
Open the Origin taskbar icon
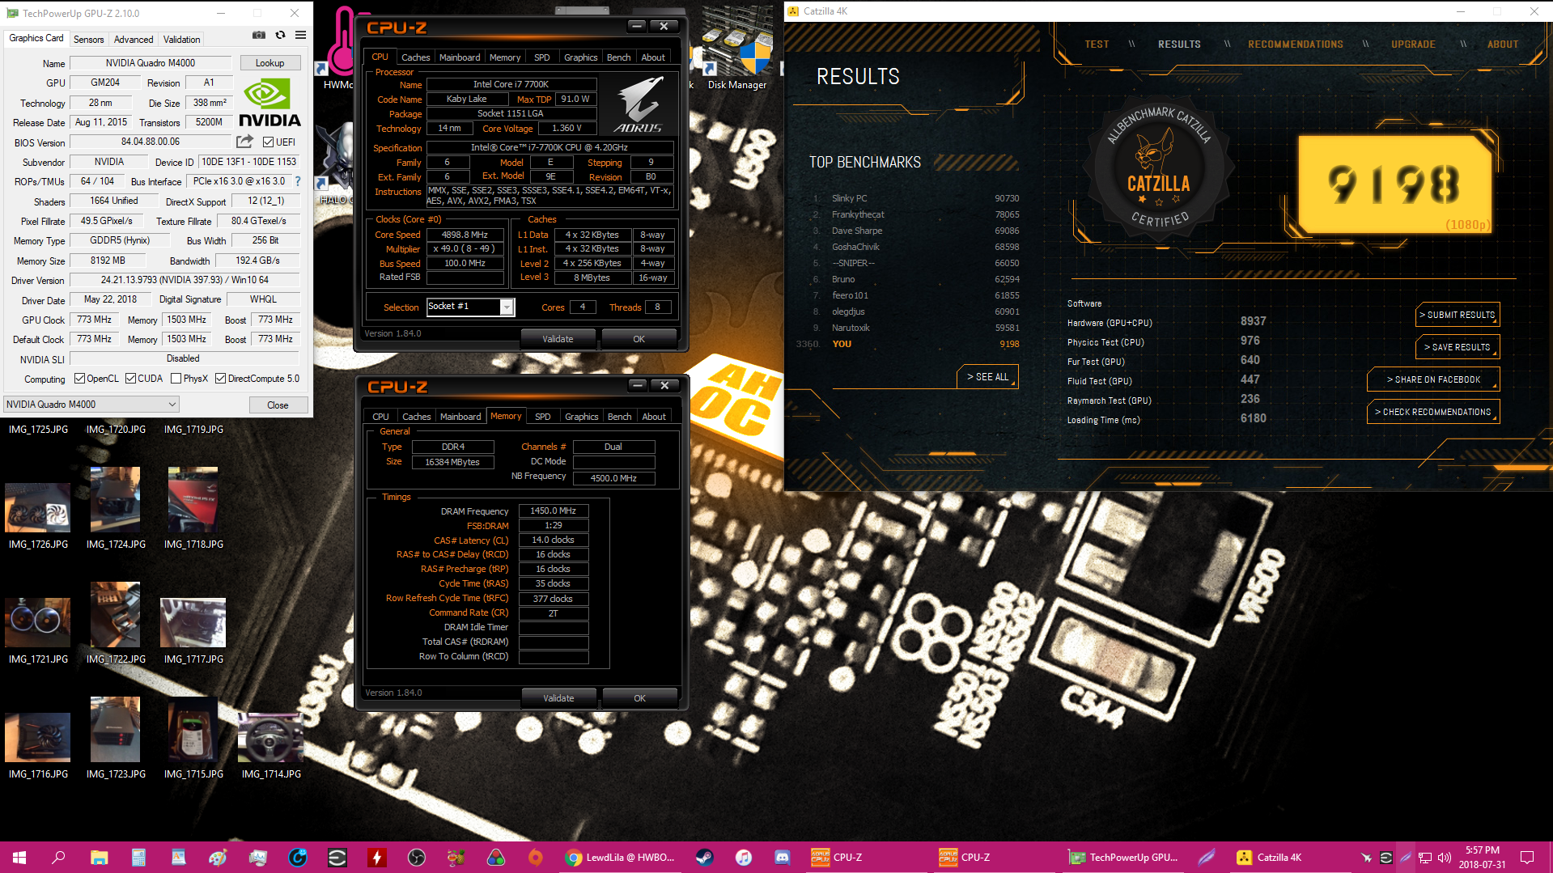[536, 857]
